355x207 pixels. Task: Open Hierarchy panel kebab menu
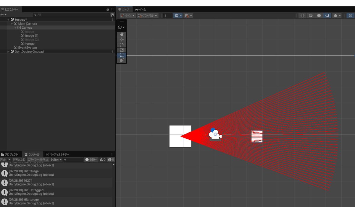point(112,9)
